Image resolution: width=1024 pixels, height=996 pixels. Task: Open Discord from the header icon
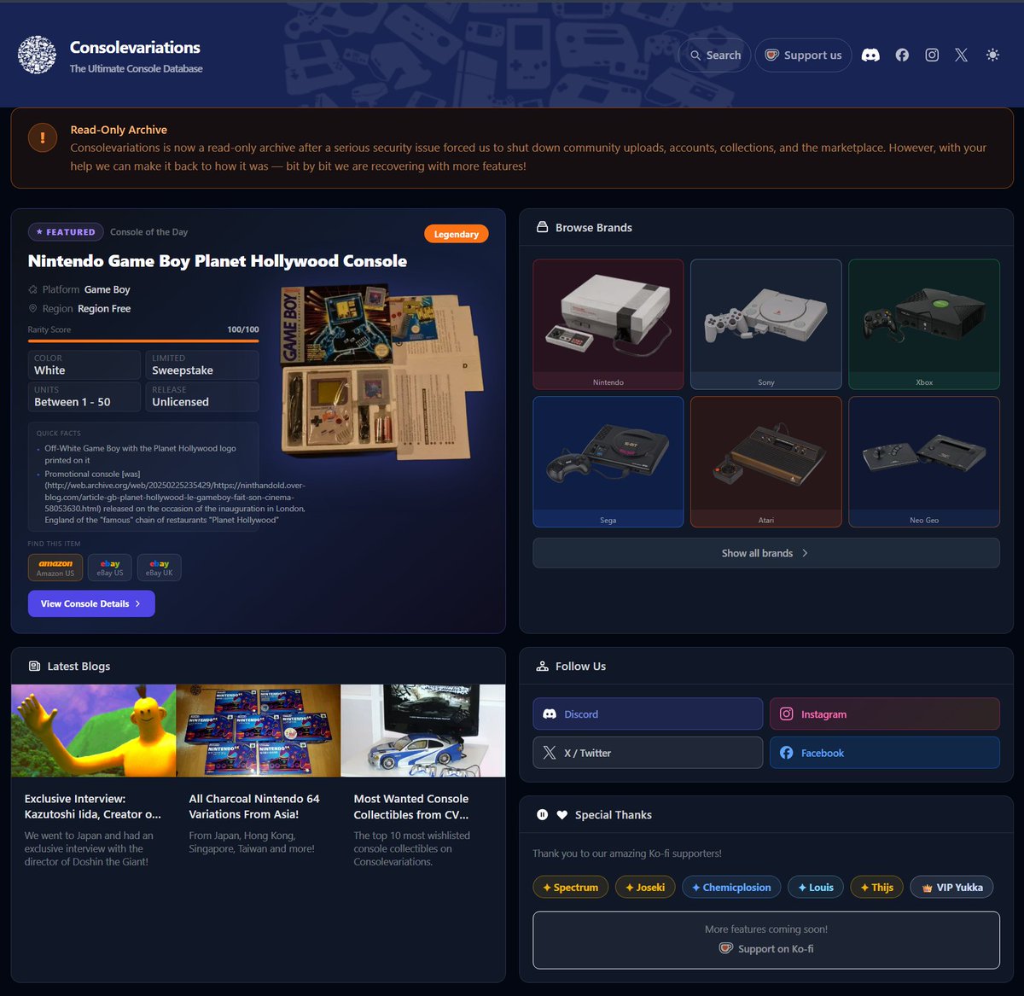click(x=870, y=55)
